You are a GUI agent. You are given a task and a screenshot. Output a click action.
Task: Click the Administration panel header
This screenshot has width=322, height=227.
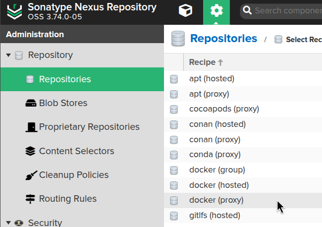[82, 34]
